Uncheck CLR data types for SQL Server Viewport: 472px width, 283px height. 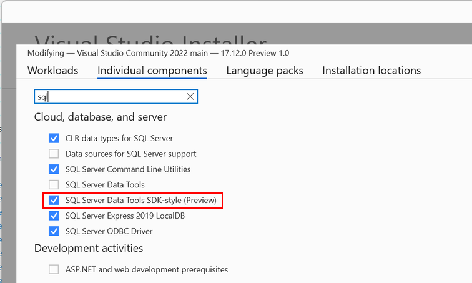[x=54, y=138]
